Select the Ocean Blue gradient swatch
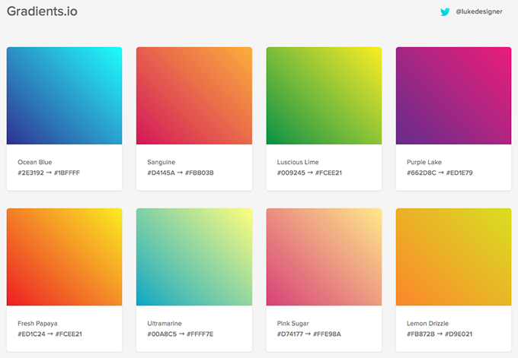The width and height of the screenshot is (518, 358). pos(65,96)
